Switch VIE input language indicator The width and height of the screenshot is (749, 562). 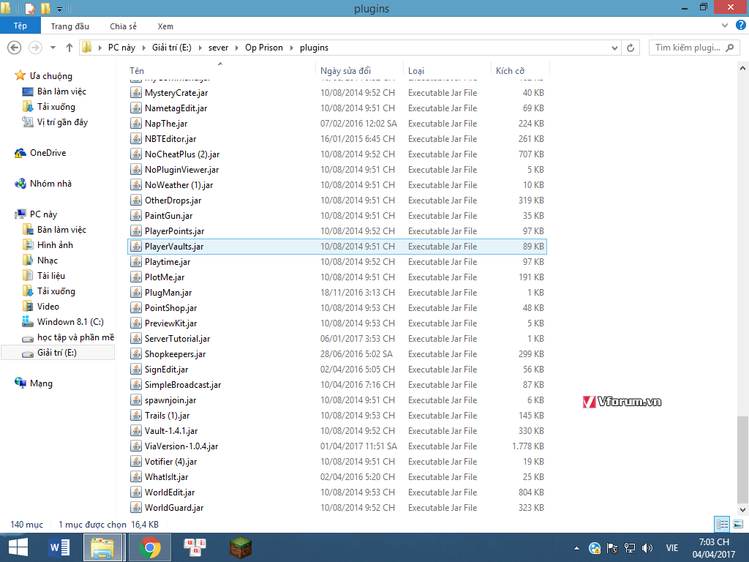pyautogui.click(x=671, y=548)
